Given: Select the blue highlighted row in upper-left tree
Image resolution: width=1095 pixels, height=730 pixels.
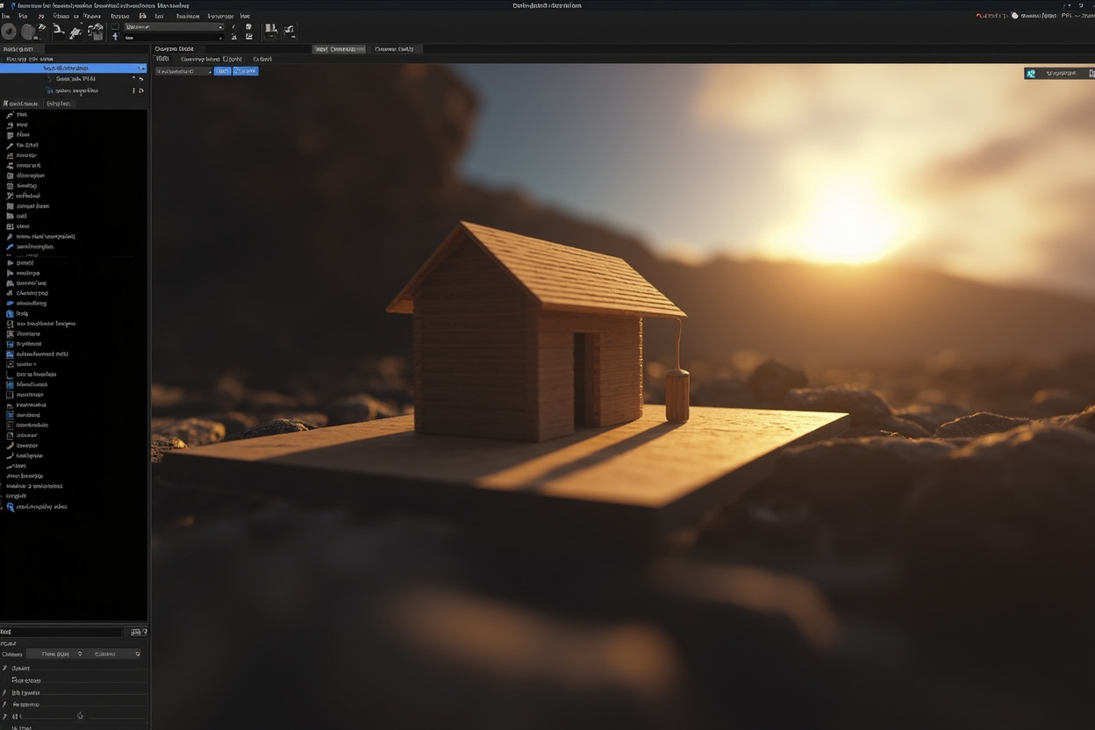Looking at the screenshot, I should 74,68.
